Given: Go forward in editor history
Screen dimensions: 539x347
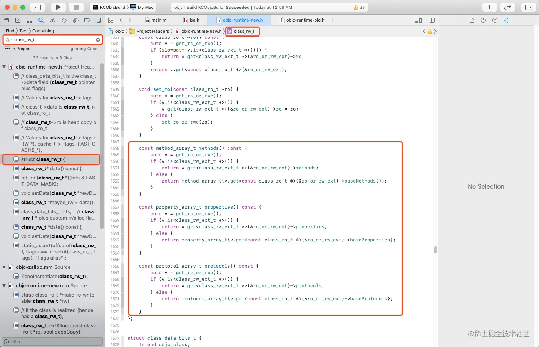Looking at the screenshot, I should coord(129,20).
